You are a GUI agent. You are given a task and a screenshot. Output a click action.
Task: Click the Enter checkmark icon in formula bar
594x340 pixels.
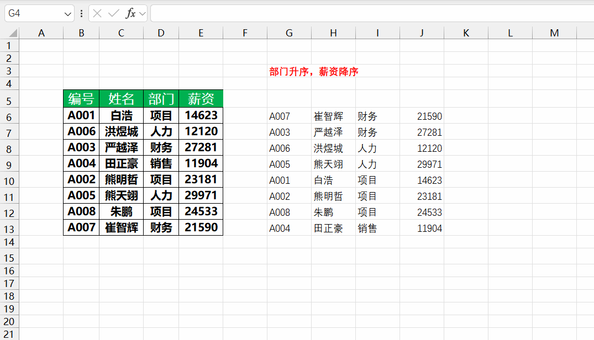click(x=113, y=14)
